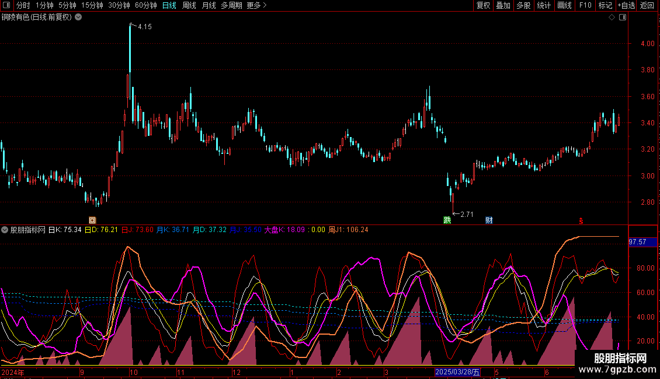Open the 铜陵有色 chart dropdown arrow
660x379 pixels.
click(x=78, y=17)
